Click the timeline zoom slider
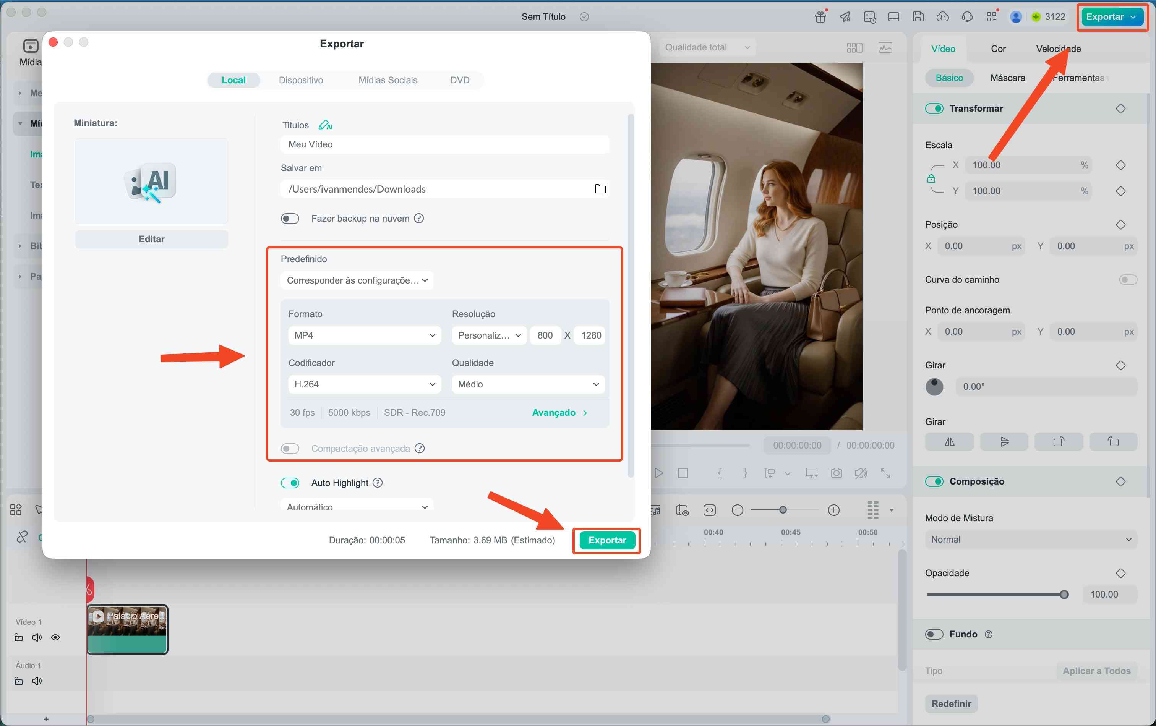Viewport: 1156px width, 726px height. point(783,510)
